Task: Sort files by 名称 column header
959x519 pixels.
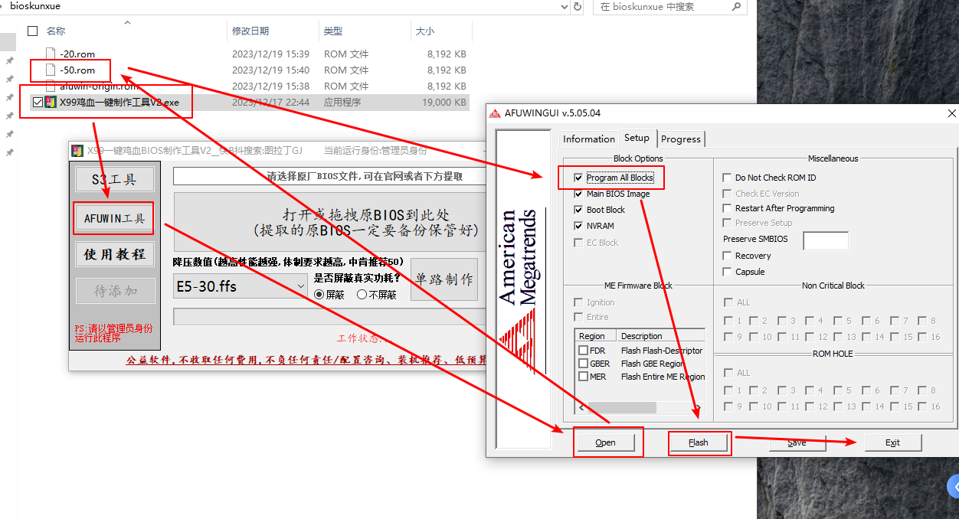Action: pos(56,31)
